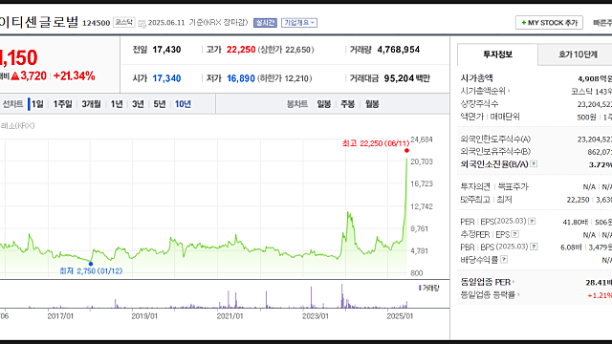Screen dimensions: 612x344
Task: Click the 28.41배 PER value
Action: (x=599, y=283)
